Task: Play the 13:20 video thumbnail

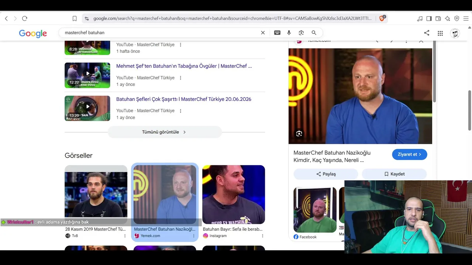Action: 87,108
